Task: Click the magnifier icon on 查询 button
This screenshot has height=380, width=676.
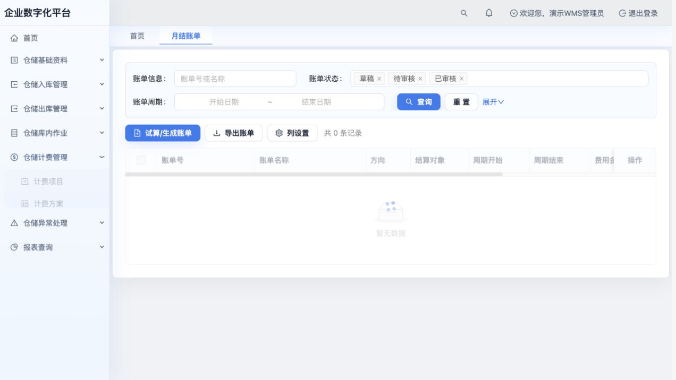Action: 409,102
